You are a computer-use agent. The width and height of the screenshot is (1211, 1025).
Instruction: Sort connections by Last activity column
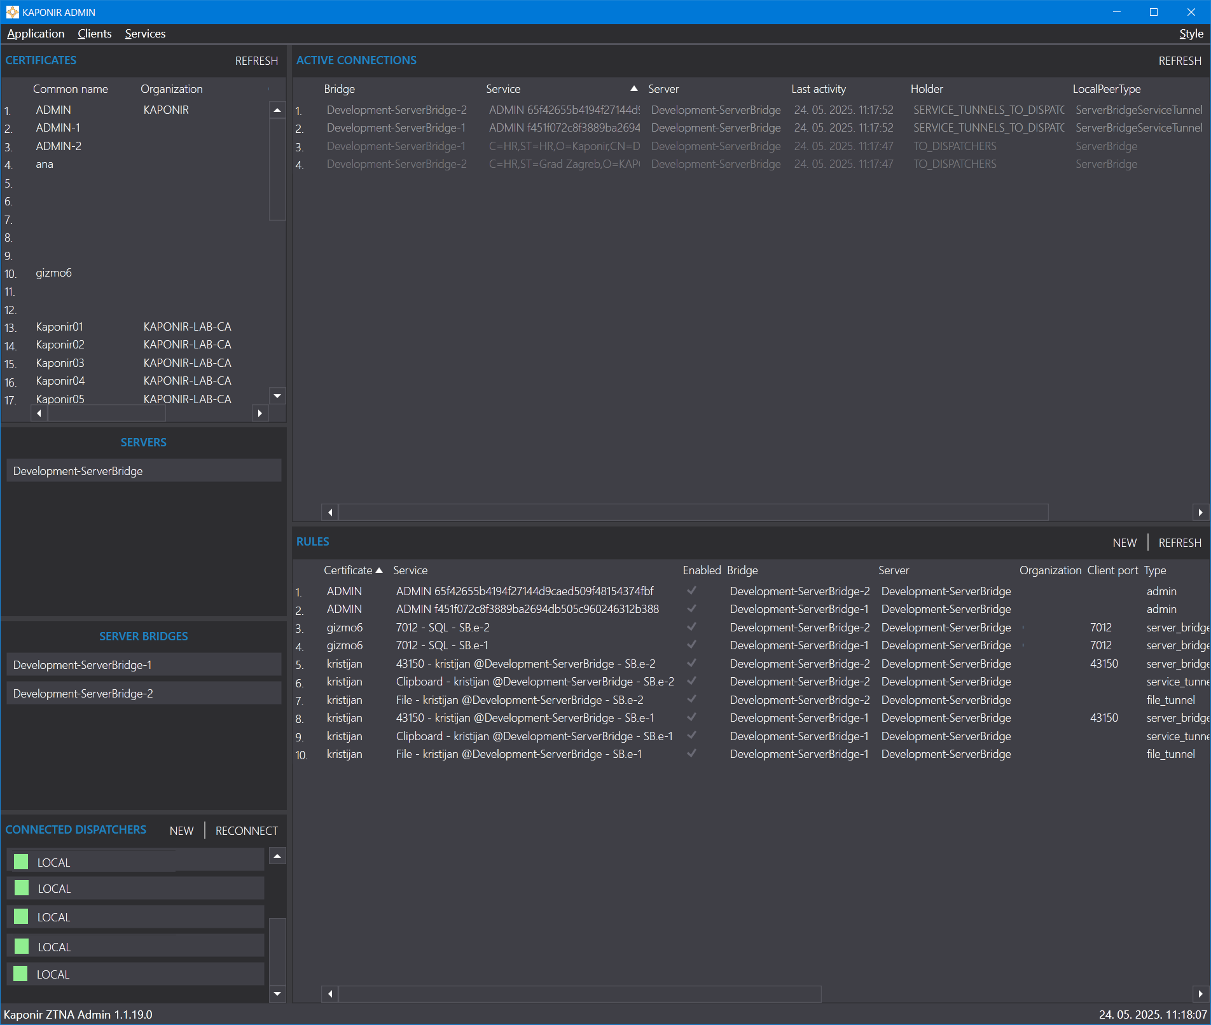(x=819, y=89)
